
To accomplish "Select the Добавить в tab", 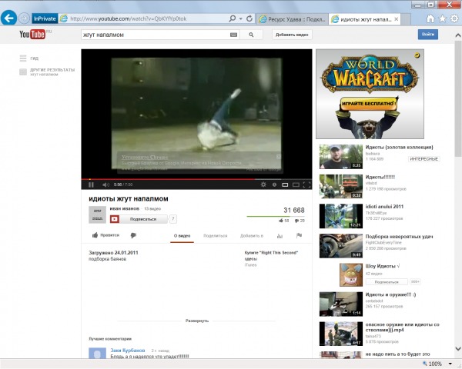I will point(252,236).
